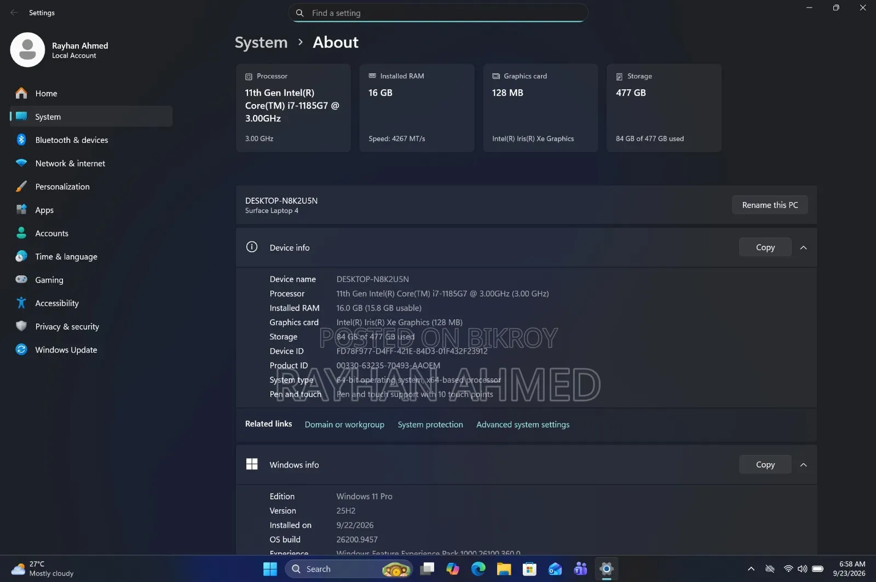Screen dimensions: 876x582
Task: Copy the Windows info details
Action: click(765, 465)
